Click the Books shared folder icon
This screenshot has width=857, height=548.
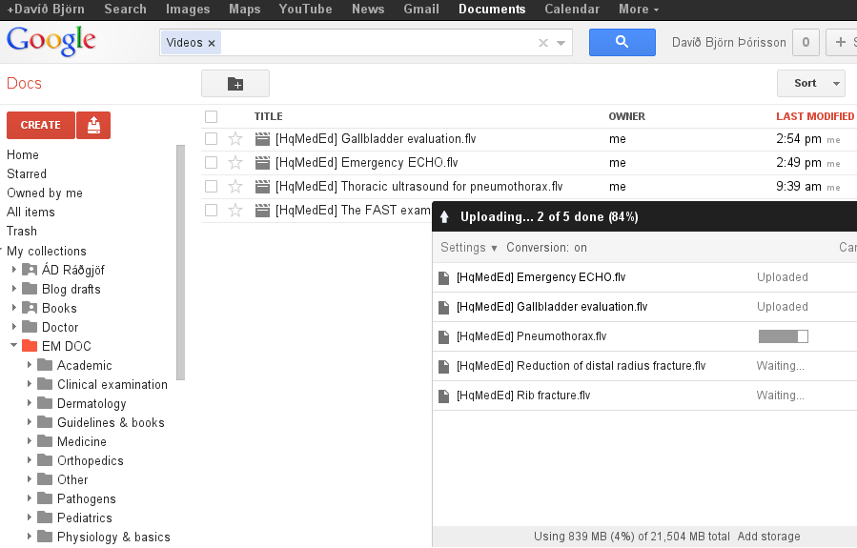click(x=30, y=308)
